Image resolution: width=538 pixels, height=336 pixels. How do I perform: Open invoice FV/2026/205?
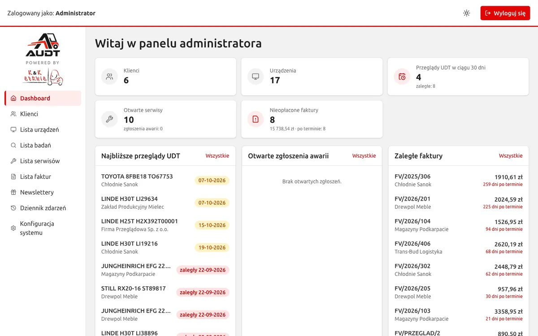459,293
